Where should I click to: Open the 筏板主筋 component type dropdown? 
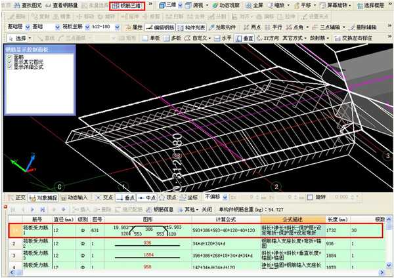[x=87, y=27]
